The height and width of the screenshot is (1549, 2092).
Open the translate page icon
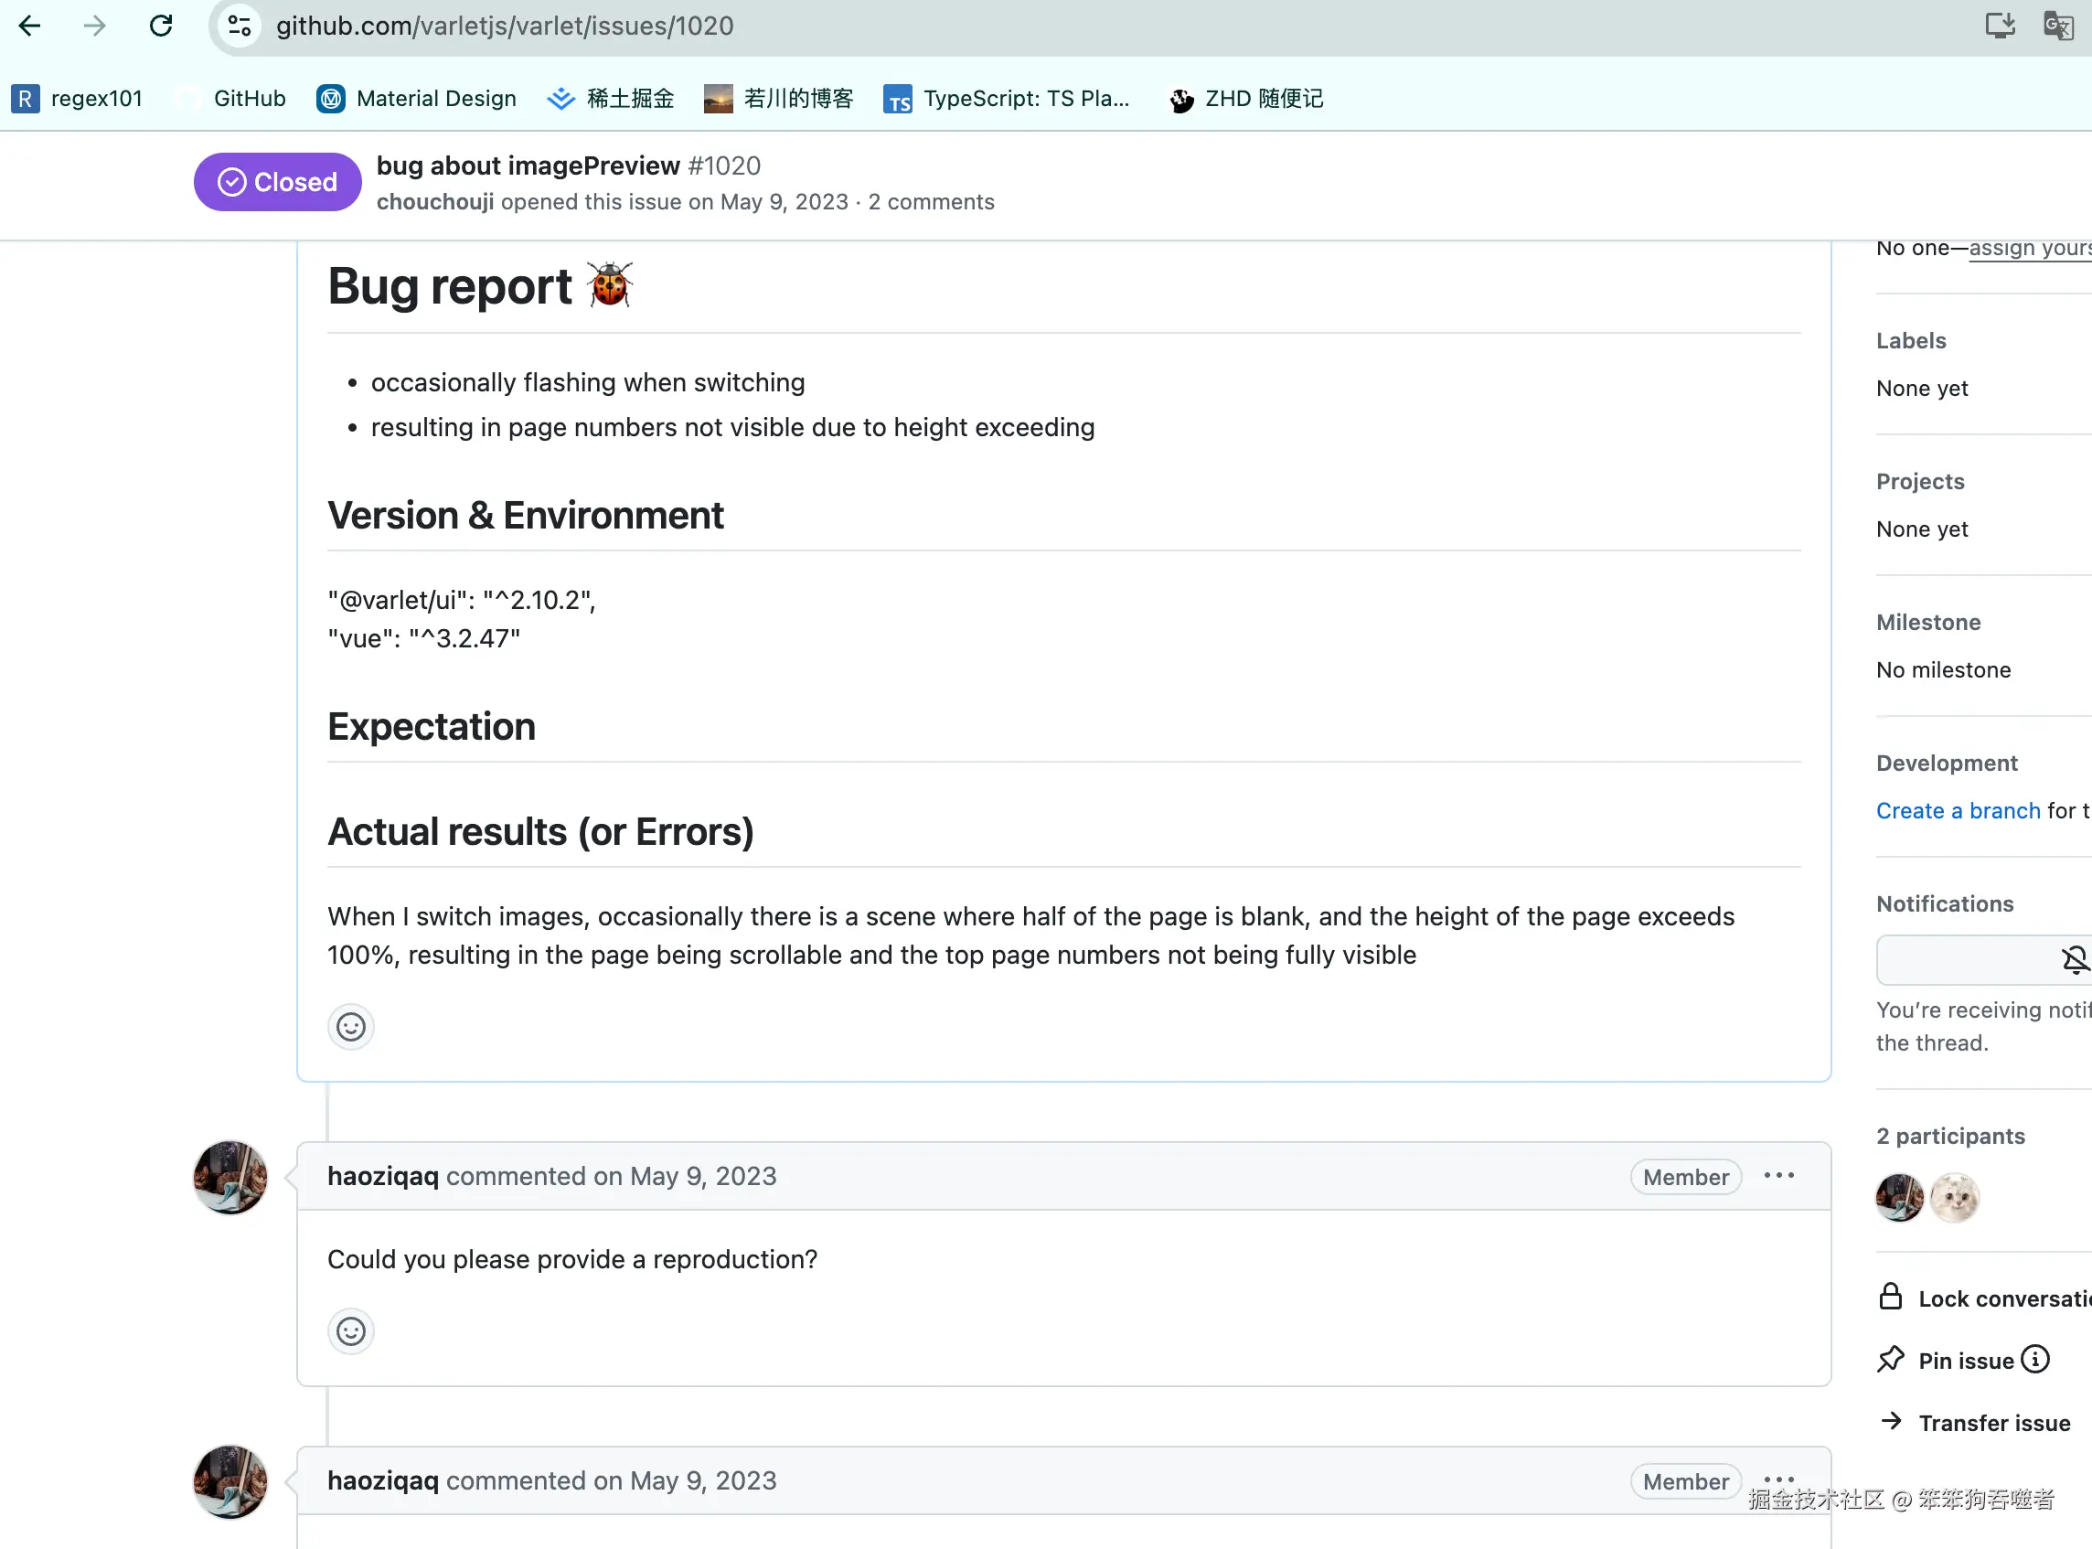click(2057, 26)
